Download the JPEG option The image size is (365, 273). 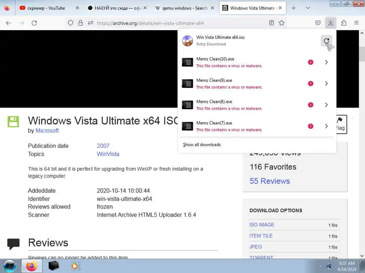click(256, 247)
